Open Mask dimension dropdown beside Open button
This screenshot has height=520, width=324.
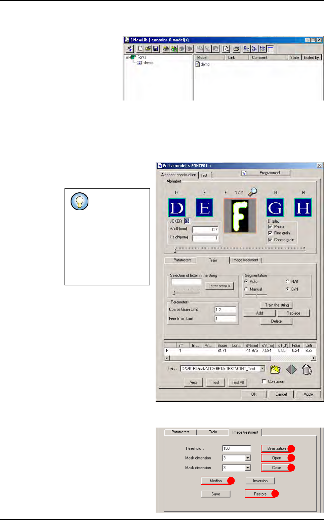click(248, 458)
